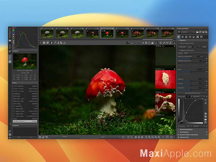Select the straighten/rotate tool

tap(64, 43)
